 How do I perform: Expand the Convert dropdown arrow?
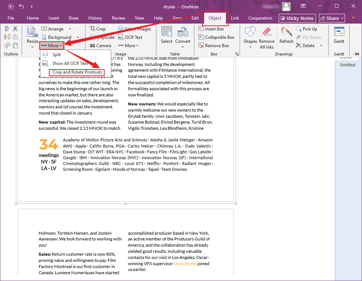(x=182, y=47)
